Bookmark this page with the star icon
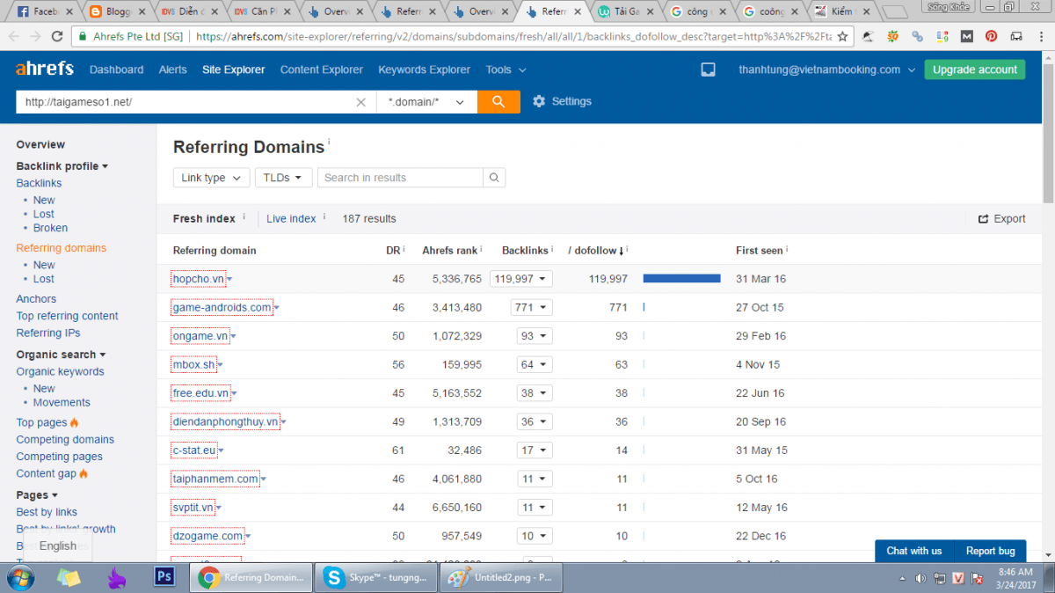This screenshot has height=593, width=1055. tap(842, 37)
